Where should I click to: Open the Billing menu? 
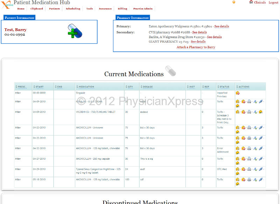click(122, 9)
